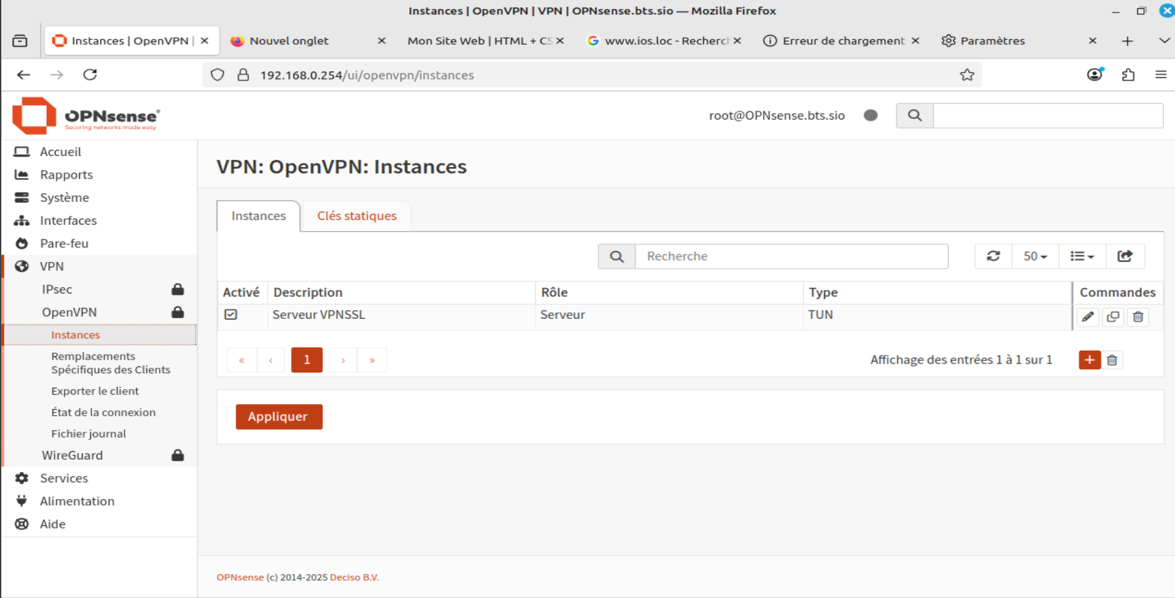Select the Instances tab

[x=259, y=216]
